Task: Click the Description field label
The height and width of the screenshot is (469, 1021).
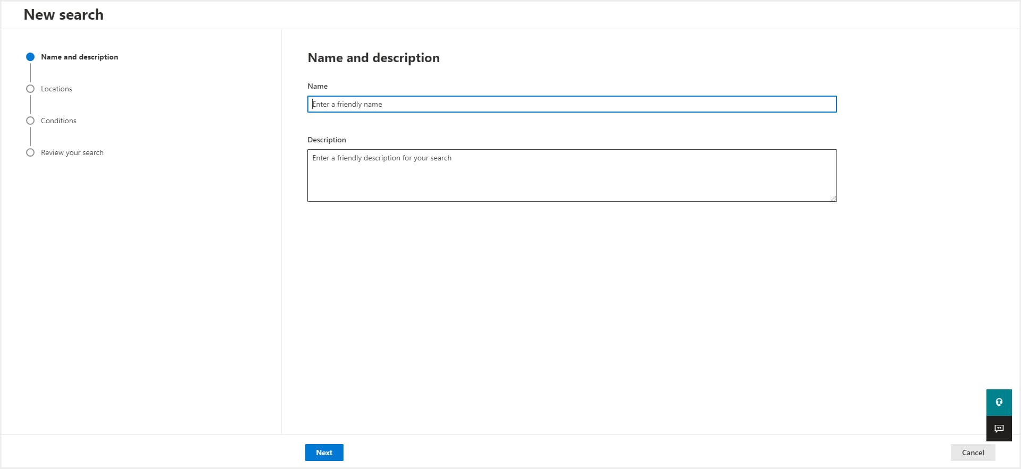Action: tap(327, 140)
